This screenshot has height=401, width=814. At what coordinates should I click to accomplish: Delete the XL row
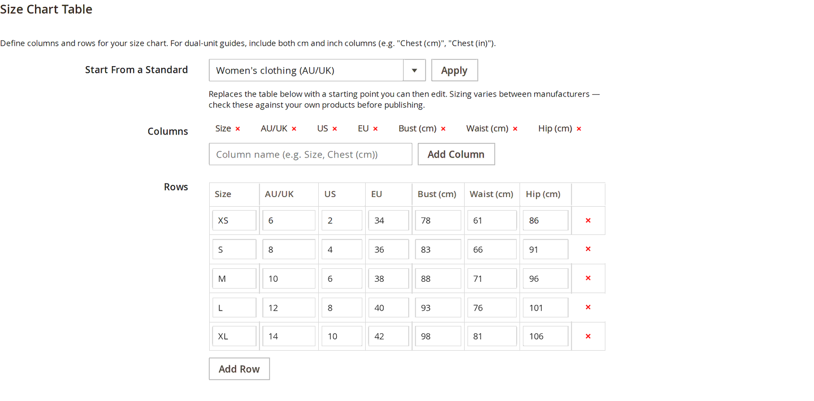588,336
